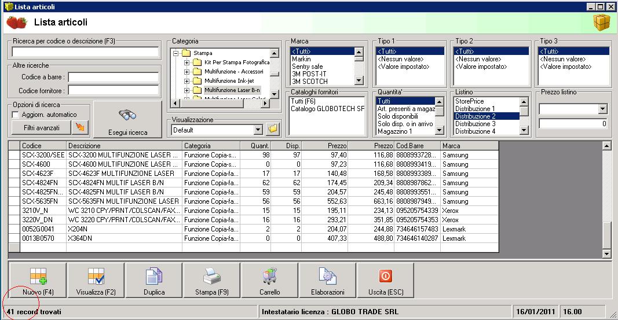Select Multifunzione - Accessori folder

click(234, 72)
